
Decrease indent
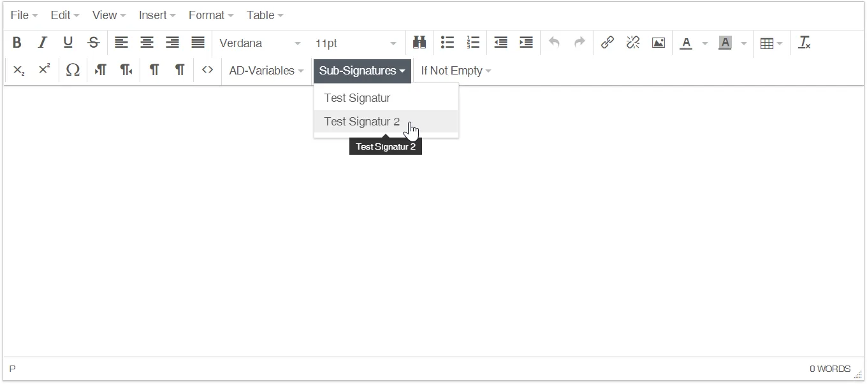tap(500, 43)
